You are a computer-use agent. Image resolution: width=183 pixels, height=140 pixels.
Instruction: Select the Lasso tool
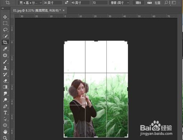tap(5, 29)
